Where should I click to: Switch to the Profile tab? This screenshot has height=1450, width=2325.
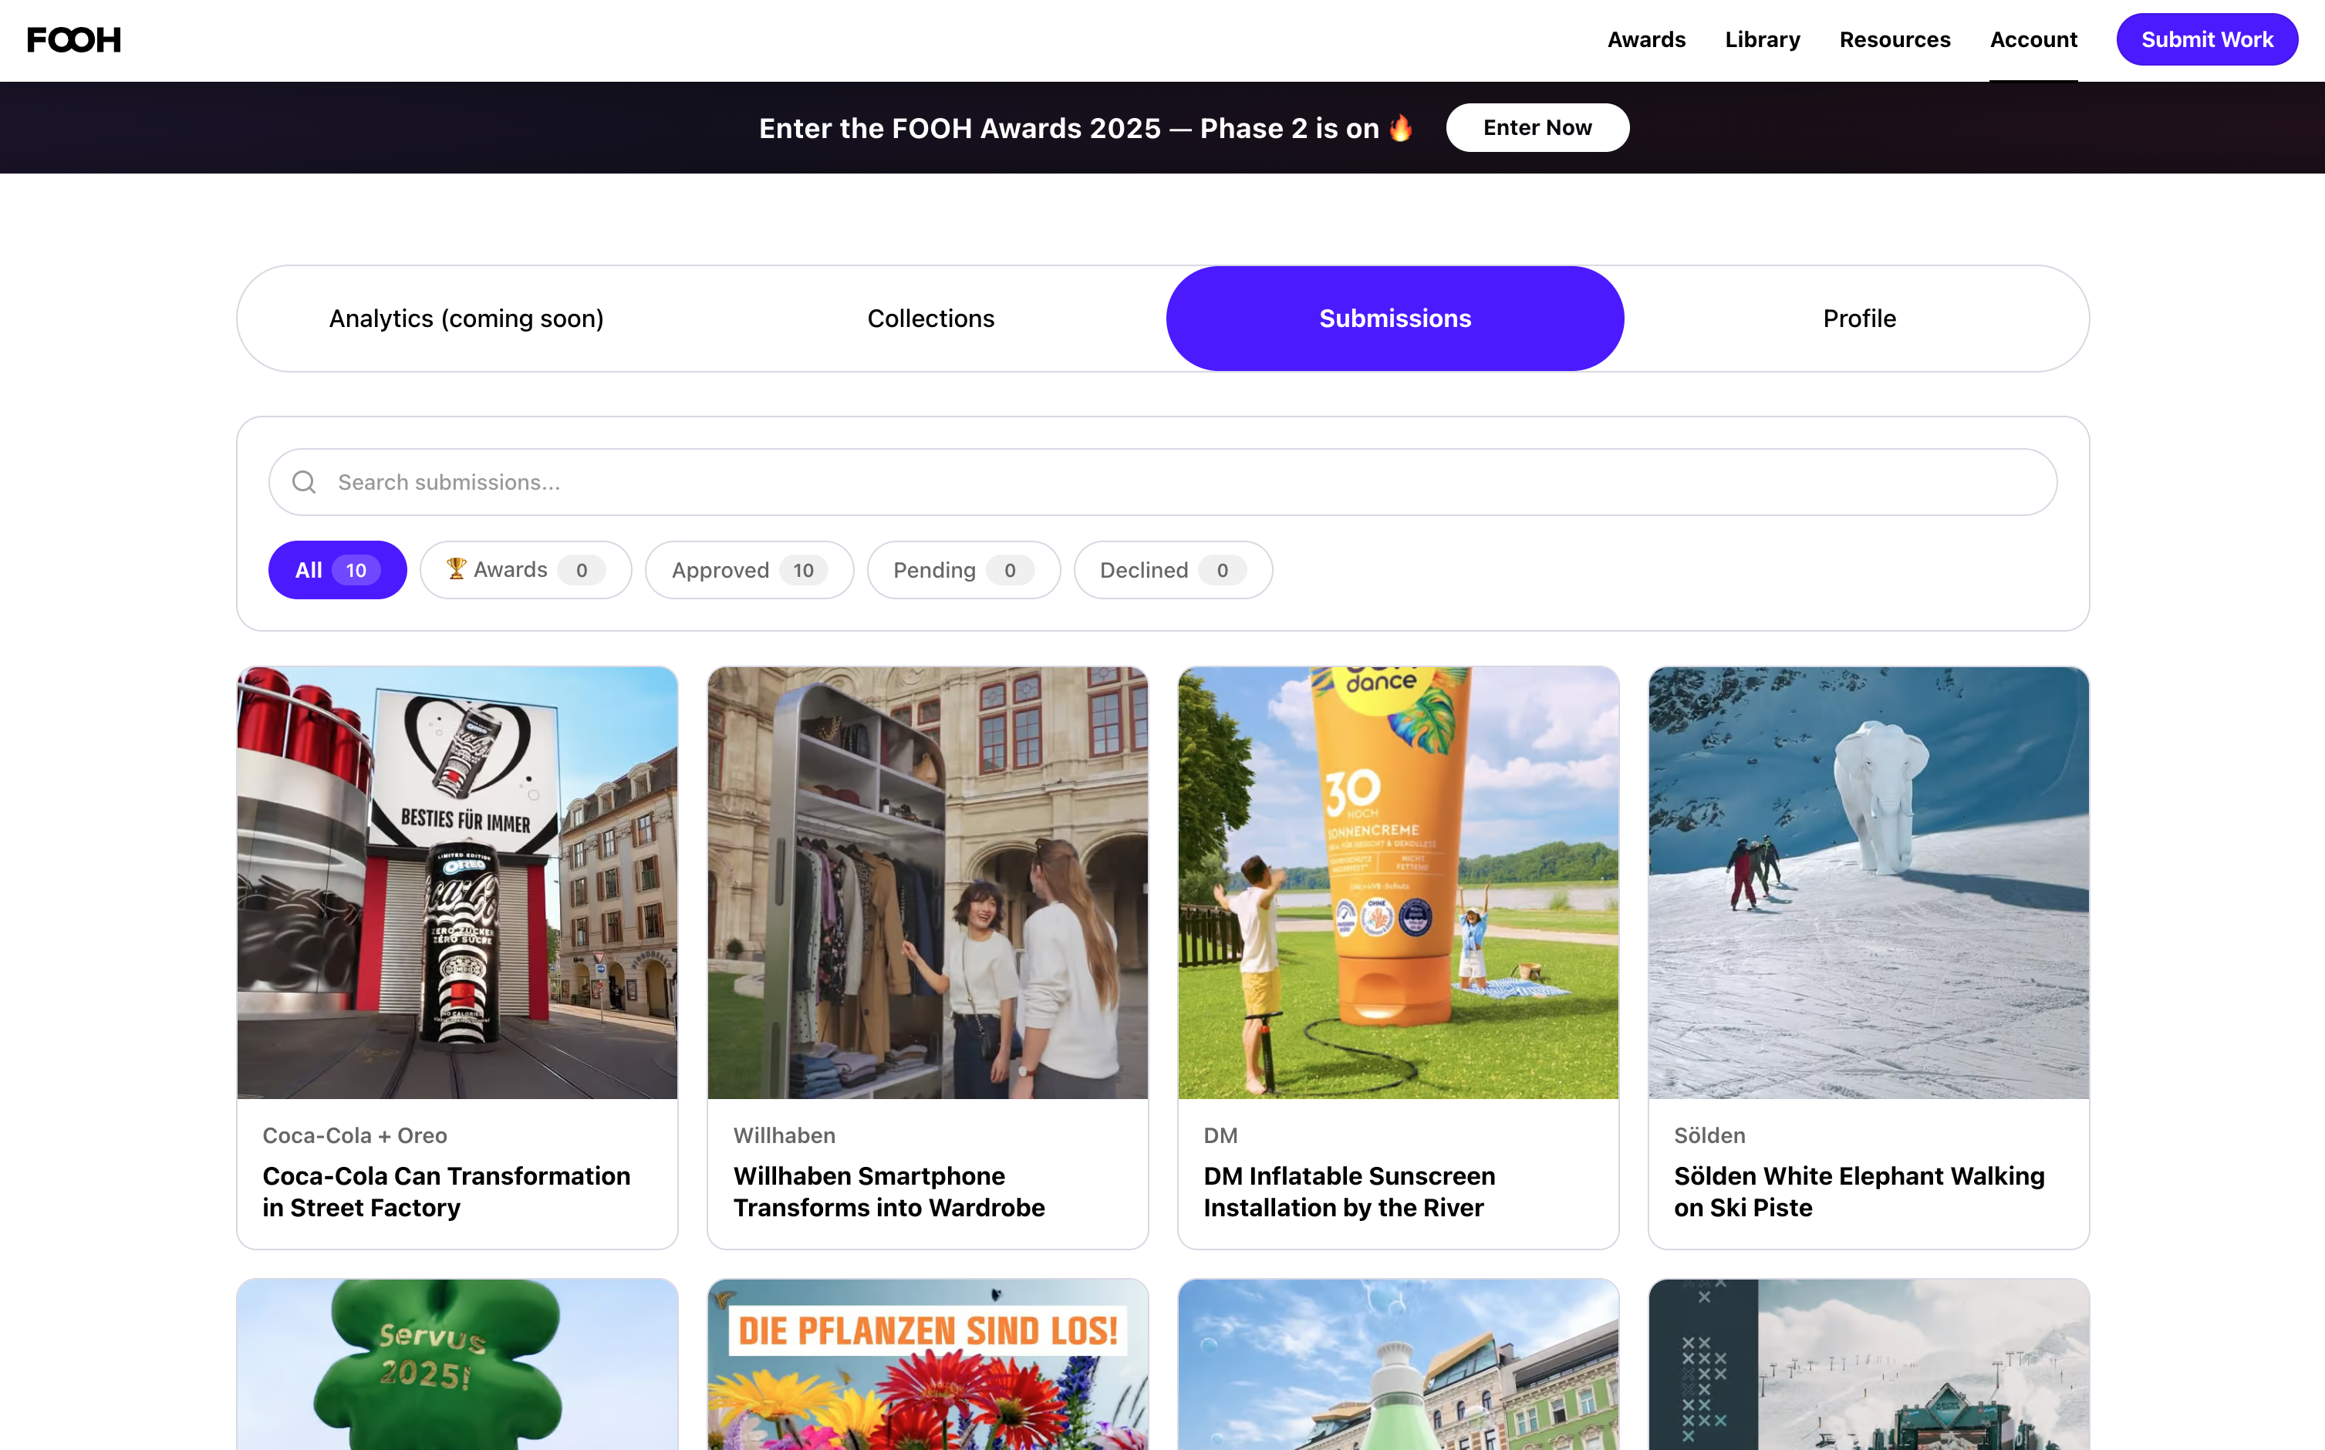click(1859, 319)
